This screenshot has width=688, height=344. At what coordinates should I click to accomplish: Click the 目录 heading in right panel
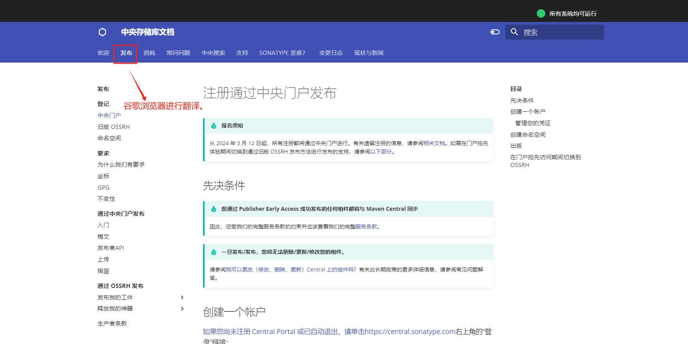click(516, 89)
